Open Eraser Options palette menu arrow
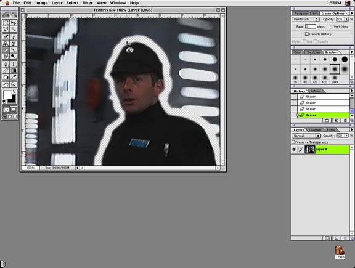355x268 pixels. (351, 14)
